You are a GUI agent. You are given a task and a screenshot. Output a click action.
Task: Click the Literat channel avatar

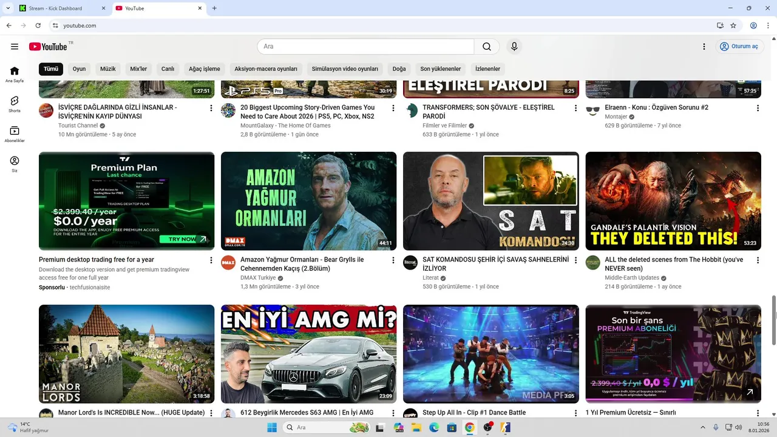pos(410,263)
